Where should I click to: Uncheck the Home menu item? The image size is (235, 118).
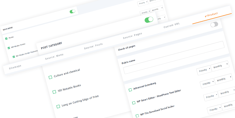[6, 39]
